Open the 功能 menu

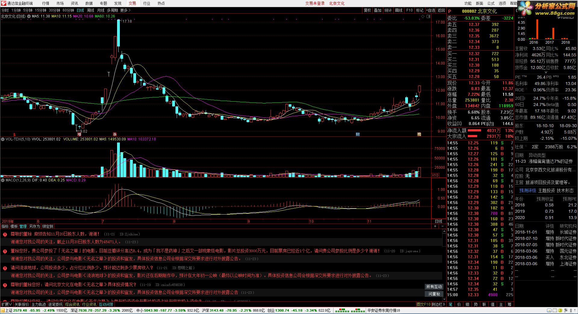pos(468,3)
